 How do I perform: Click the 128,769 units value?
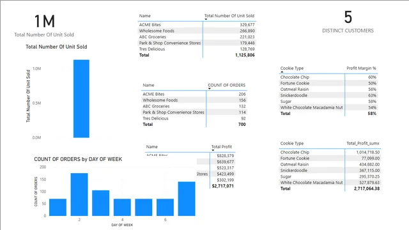click(247, 49)
